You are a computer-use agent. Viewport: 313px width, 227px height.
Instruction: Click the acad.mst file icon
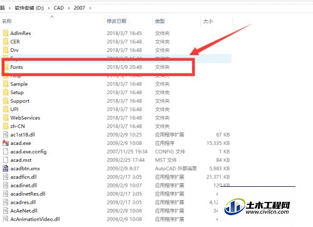pos(6,160)
